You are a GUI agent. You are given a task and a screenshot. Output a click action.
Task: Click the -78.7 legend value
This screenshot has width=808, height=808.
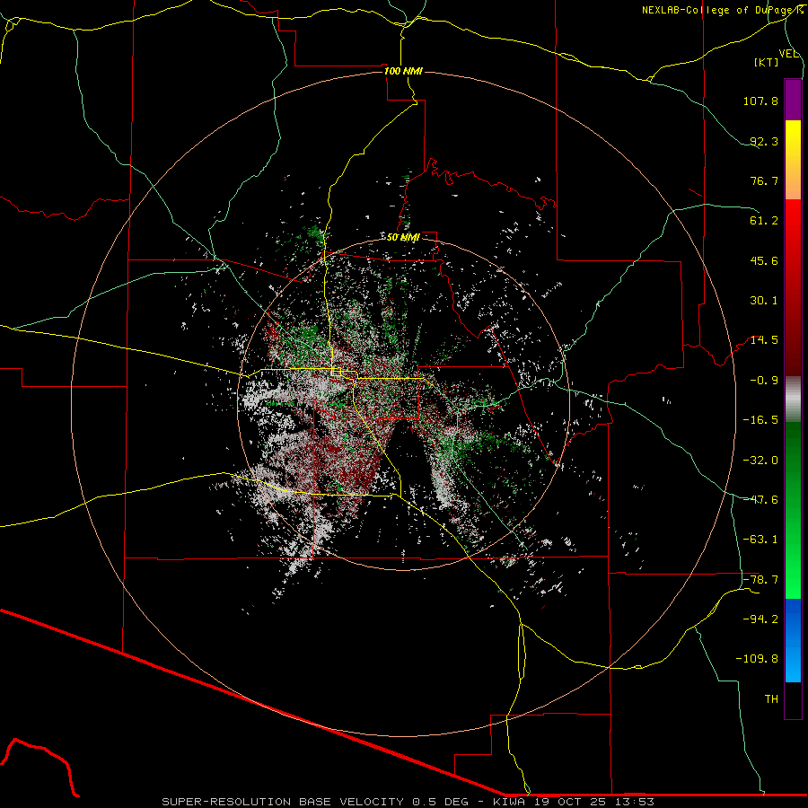(760, 580)
